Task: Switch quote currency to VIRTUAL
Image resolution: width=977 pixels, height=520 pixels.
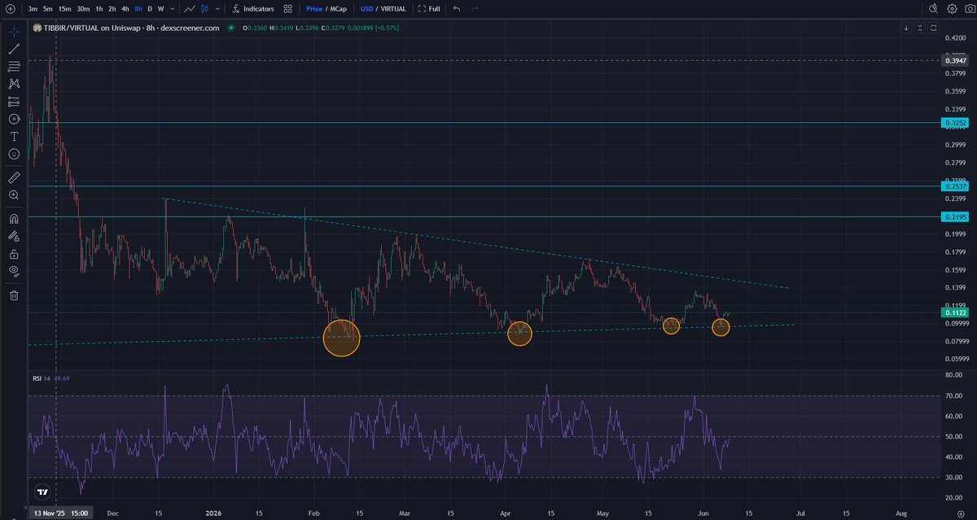Action: coord(393,9)
